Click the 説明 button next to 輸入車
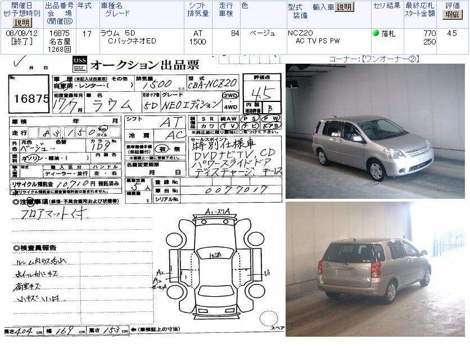Screen dimensions: 470x348 click(344, 7)
